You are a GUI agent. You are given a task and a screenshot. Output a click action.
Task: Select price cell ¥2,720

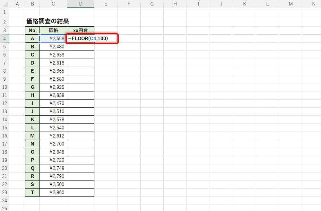[x=53, y=160]
